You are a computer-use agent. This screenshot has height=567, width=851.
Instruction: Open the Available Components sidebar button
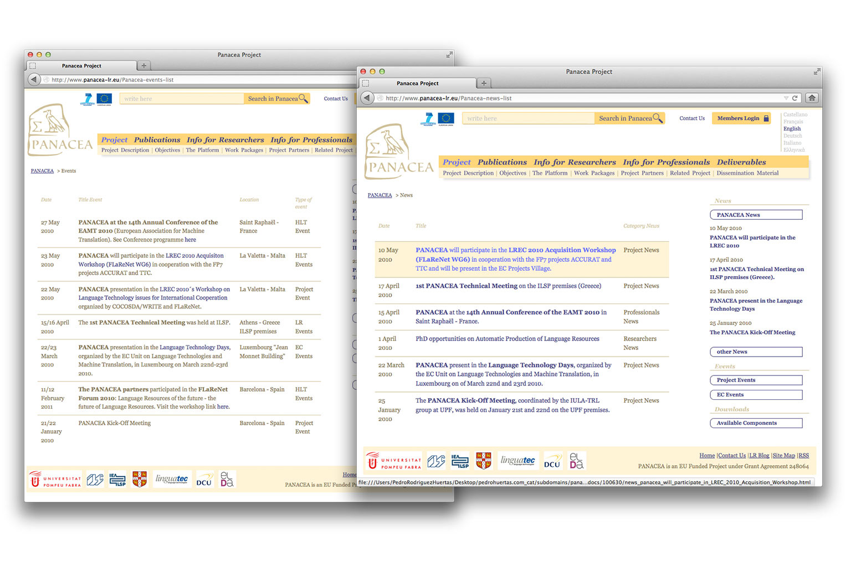(756, 423)
